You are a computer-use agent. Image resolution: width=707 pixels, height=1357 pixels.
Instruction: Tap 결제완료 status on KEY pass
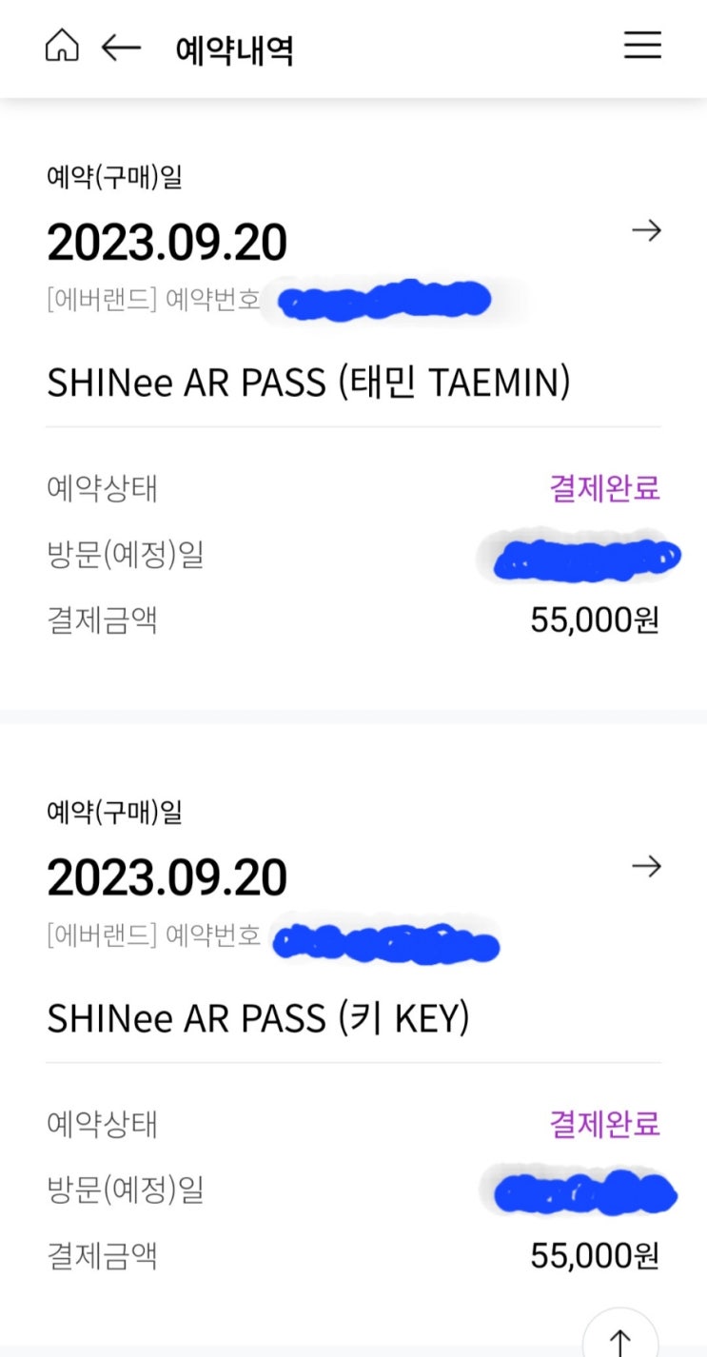(604, 1124)
